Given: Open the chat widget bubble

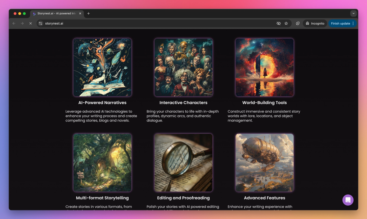Looking at the screenshot, I should pos(348,200).
